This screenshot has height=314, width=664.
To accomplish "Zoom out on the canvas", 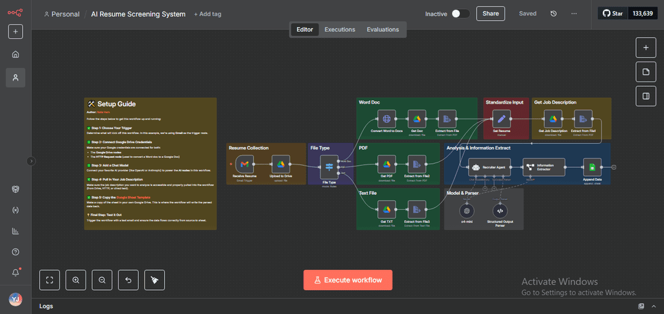I will point(102,280).
